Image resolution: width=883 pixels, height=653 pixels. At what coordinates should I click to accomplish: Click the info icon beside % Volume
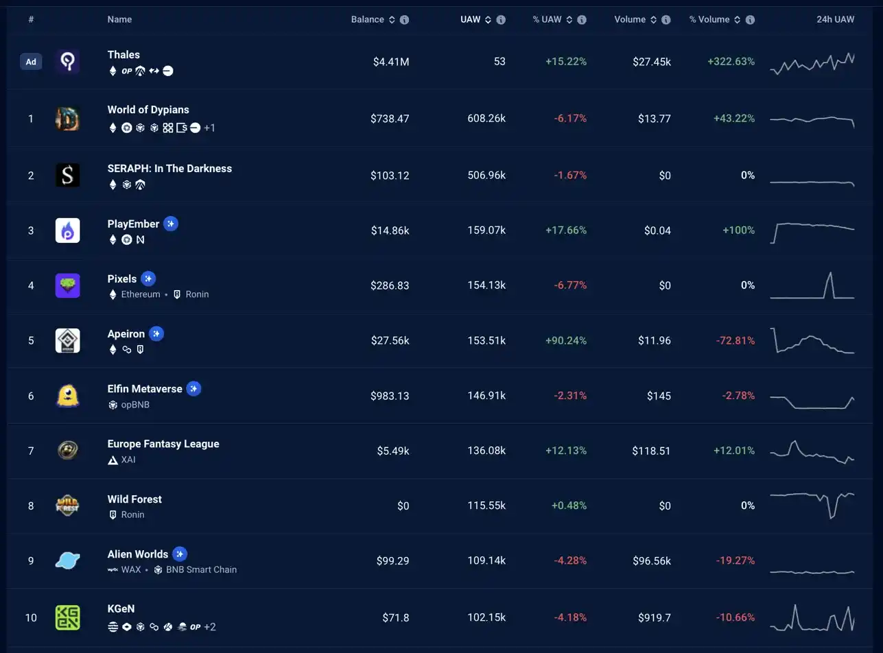(751, 20)
